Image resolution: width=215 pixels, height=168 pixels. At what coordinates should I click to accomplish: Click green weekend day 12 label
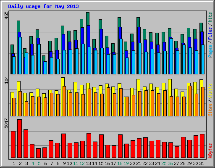82,163
